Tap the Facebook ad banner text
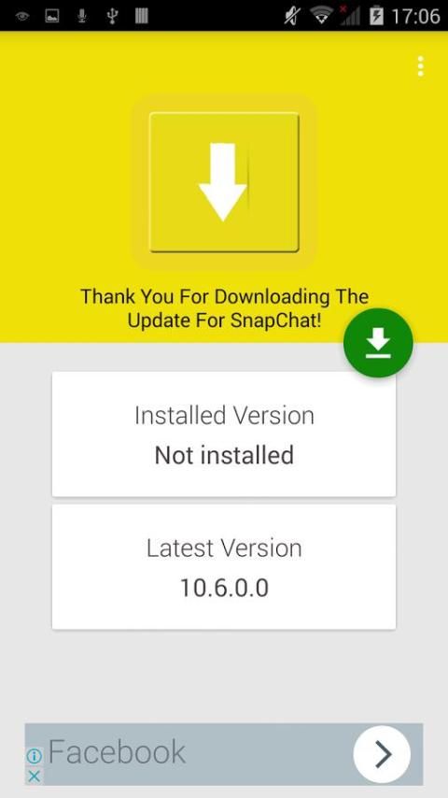 (117, 752)
